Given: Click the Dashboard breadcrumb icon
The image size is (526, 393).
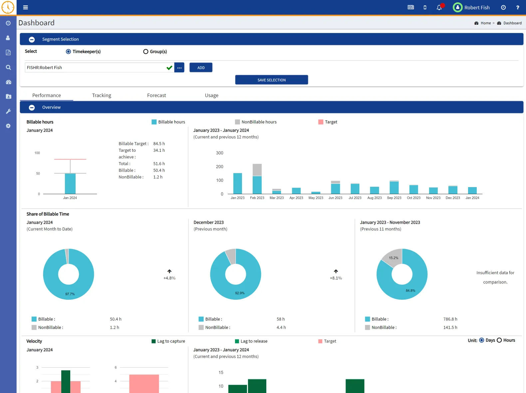Looking at the screenshot, I should (499, 23).
